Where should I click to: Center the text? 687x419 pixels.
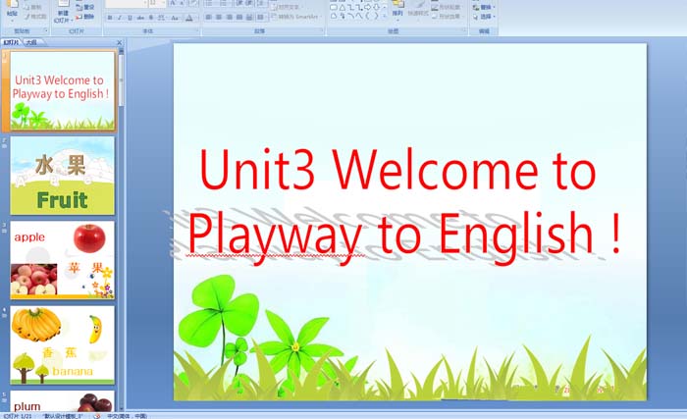point(219,17)
